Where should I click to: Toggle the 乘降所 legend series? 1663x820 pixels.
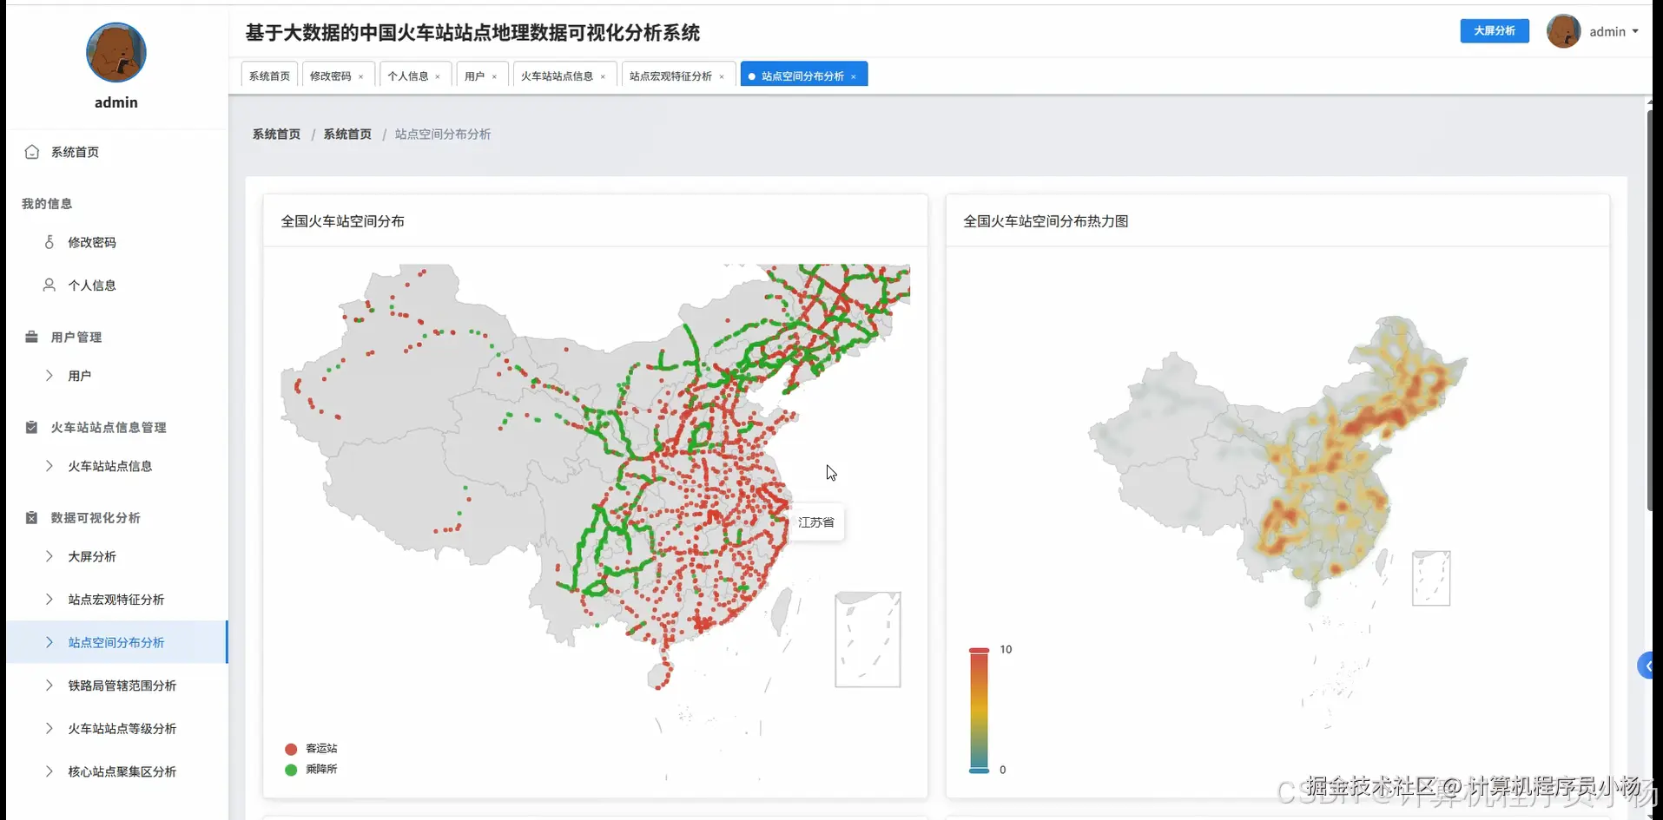(311, 769)
